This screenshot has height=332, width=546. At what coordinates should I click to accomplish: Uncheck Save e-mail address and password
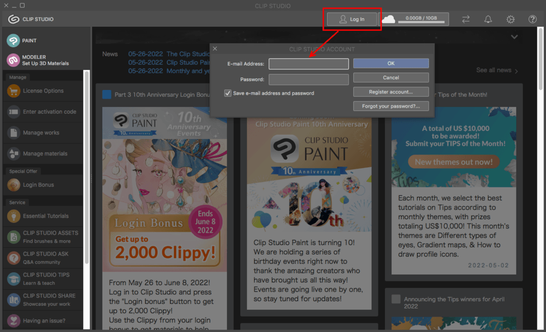[227, 92]
